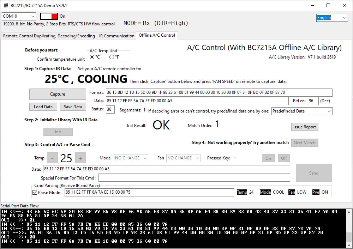
Task: Click the Off power button
Action: pyautogui.click(x=284, y=158)
